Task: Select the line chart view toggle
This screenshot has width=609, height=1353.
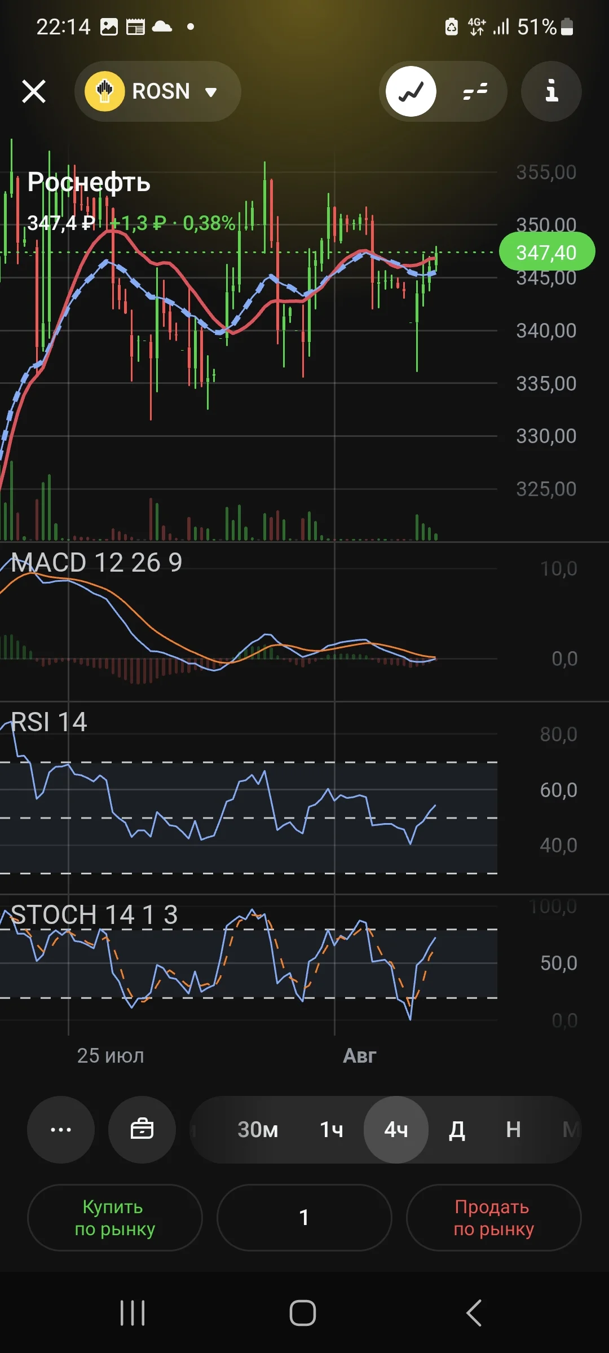Action: coord(411,91)
